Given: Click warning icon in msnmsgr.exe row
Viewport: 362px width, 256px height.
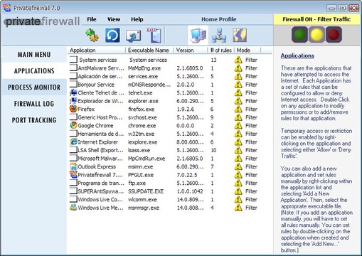Looking at the screenshot, I should click(x=238, y=208).
